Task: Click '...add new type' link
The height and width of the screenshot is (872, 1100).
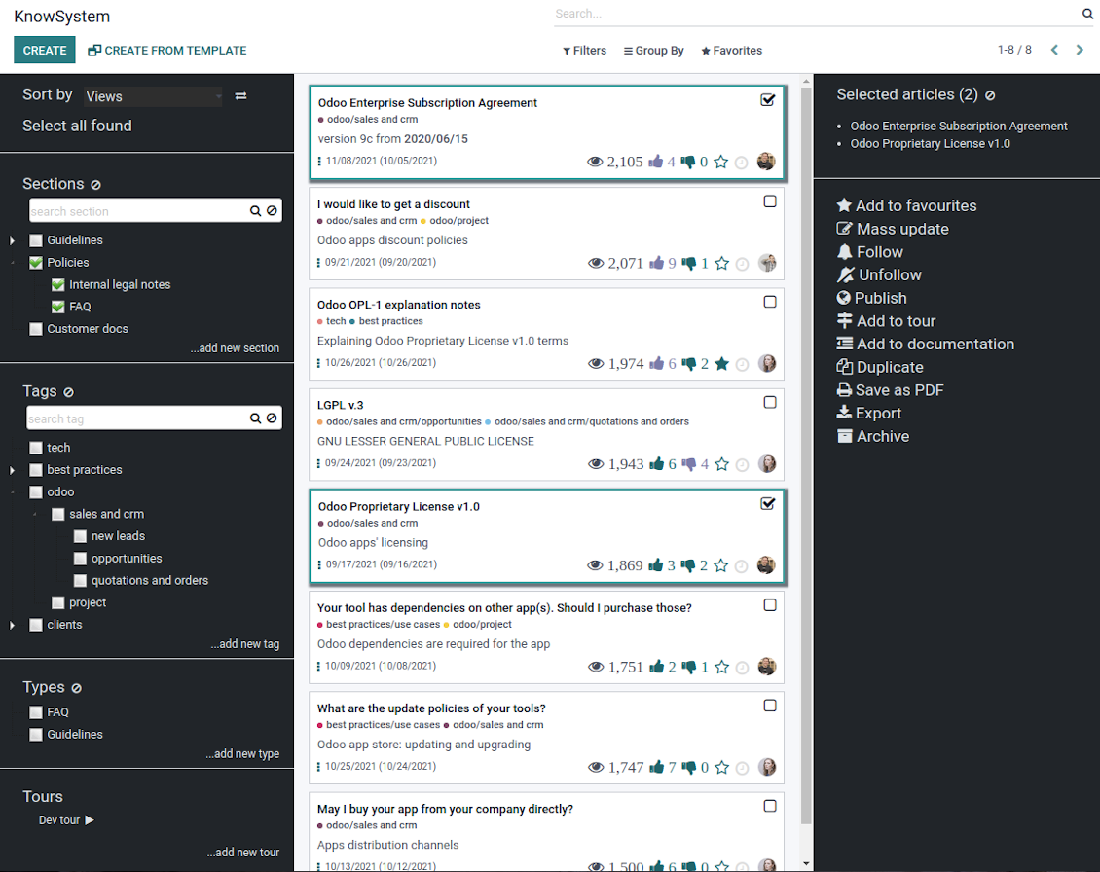Action: [242, 754]
